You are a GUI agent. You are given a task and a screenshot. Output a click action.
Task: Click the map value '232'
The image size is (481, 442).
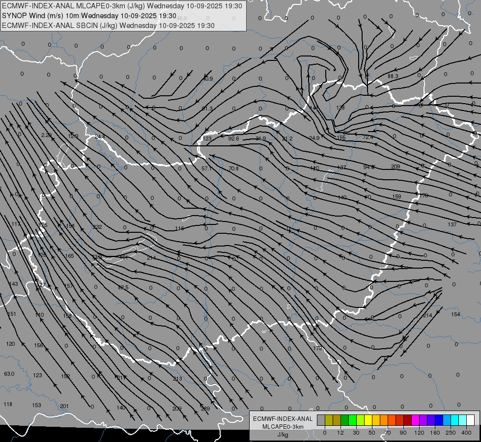pos(98,227)
